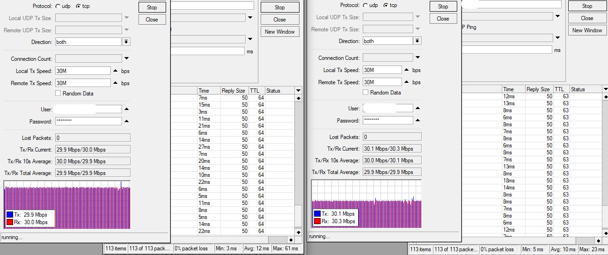Expand Local UDP Tx Size in right-hand test
This screenshot has height=255, width=608.
(418, 17)
